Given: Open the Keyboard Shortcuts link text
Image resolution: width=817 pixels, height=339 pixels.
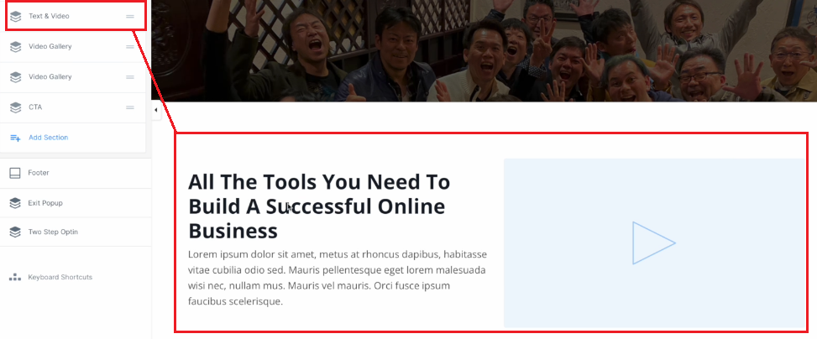Looking at the screenshot, I should (x=60, y=277).
